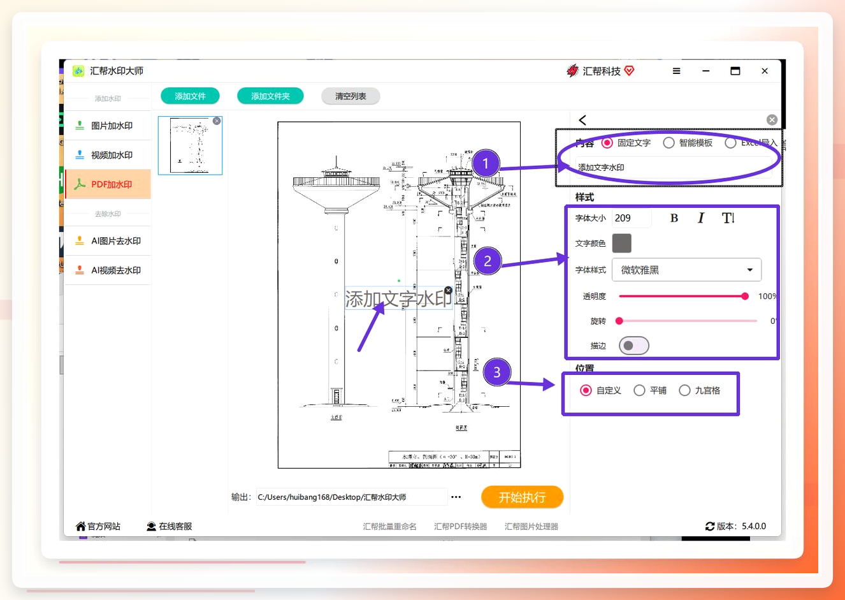This screenshot has width=845, height=600.
Task: Click the back arrow in settings panel
Action: pyautogui.click(x=582, y=120)
